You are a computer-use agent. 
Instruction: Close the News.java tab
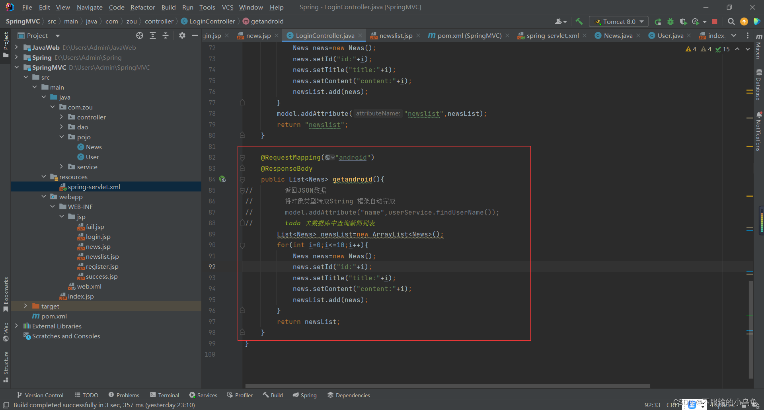(x=638, y=35)
